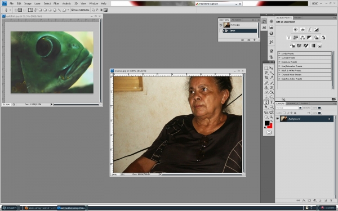Hide the Background layer eye icon
Screen dimensions: 338x211
point(277,119)
